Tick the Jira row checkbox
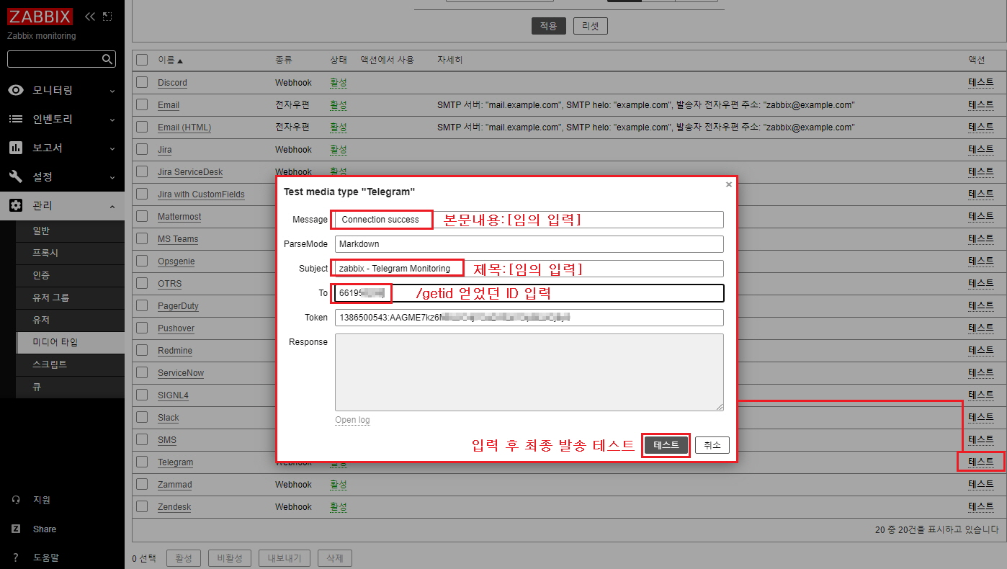The height and width of the screenshot is (569, 1007). 142,149
